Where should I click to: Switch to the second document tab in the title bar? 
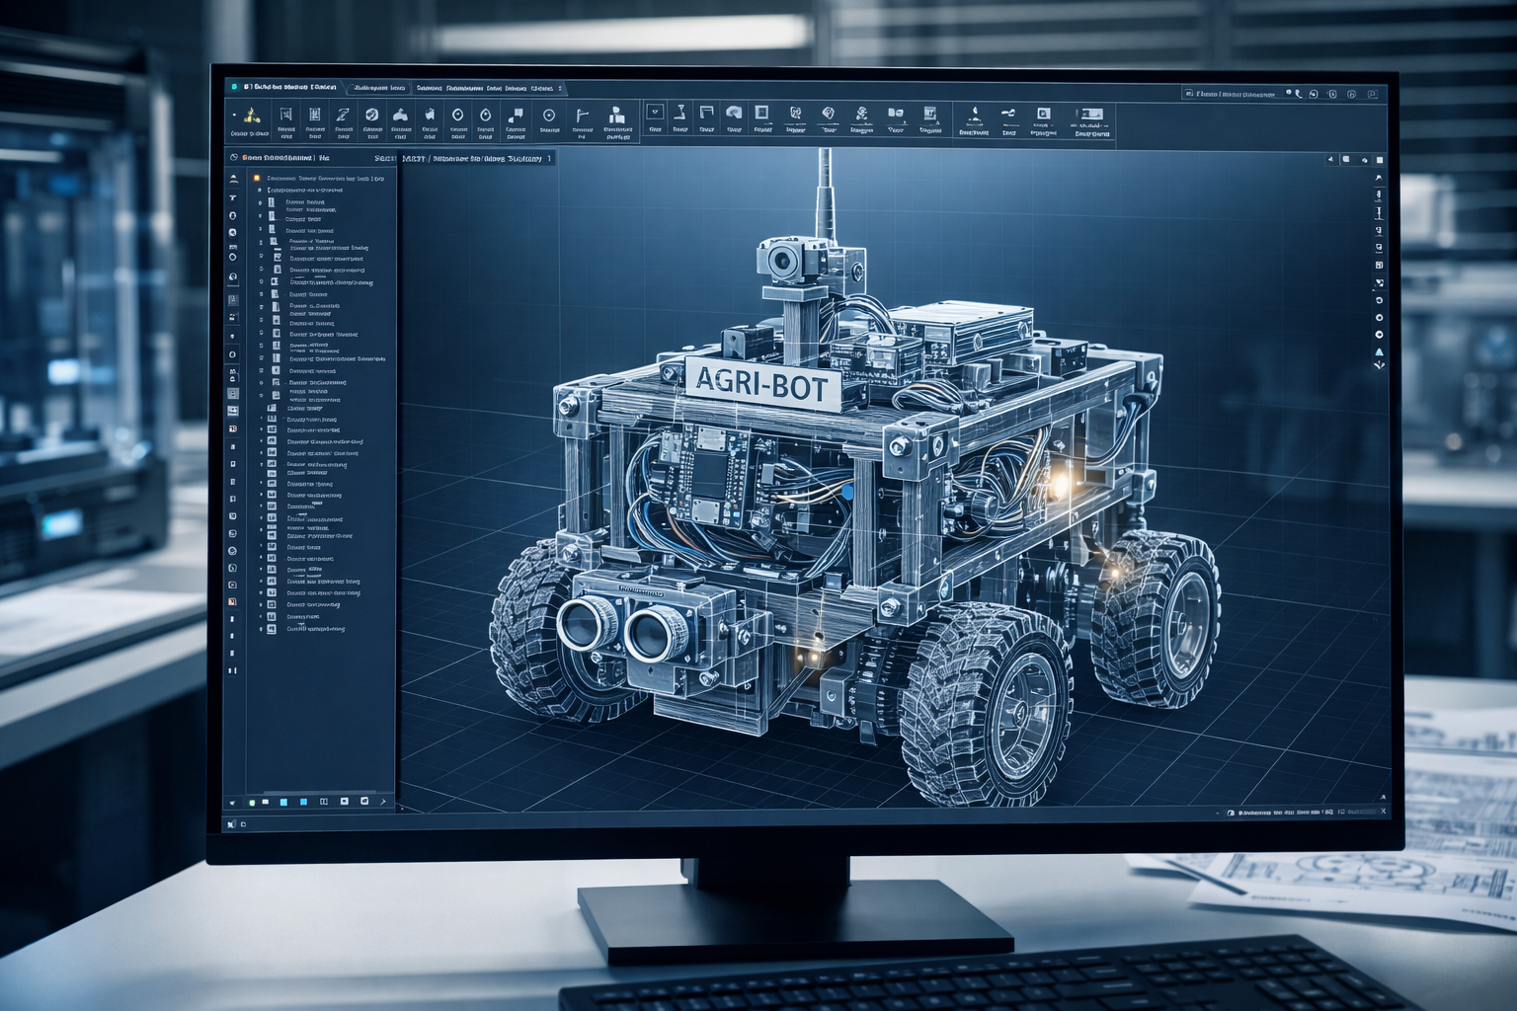coord(379,88)
